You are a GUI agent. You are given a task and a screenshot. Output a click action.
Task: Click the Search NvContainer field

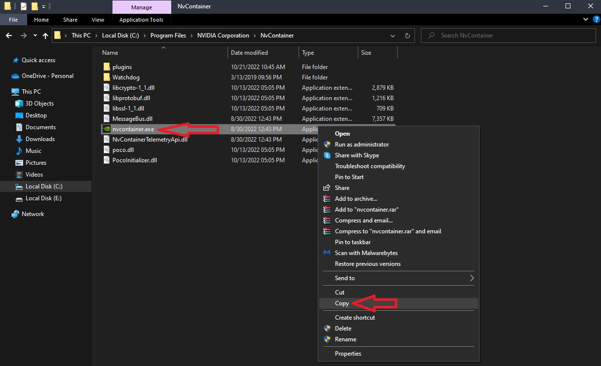click(508, 36)
